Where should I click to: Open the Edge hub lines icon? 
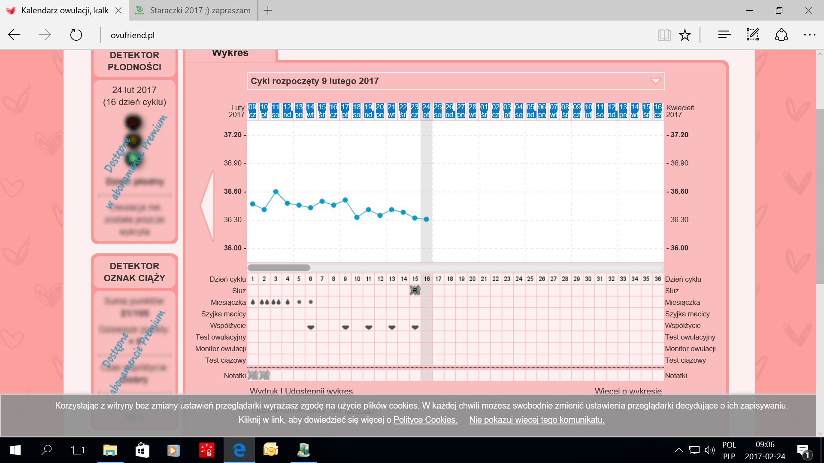click(724, 35)
